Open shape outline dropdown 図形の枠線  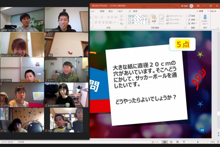click(x=173, y=20)
